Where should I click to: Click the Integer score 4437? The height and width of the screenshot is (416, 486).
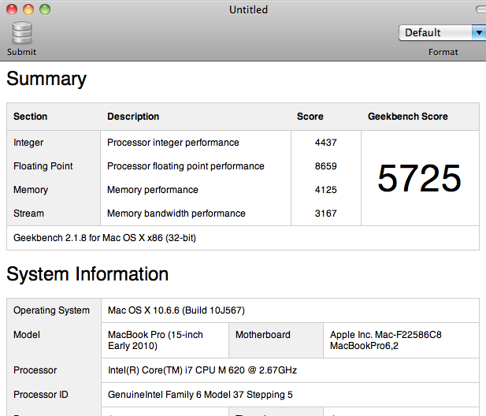pos(326,143)
